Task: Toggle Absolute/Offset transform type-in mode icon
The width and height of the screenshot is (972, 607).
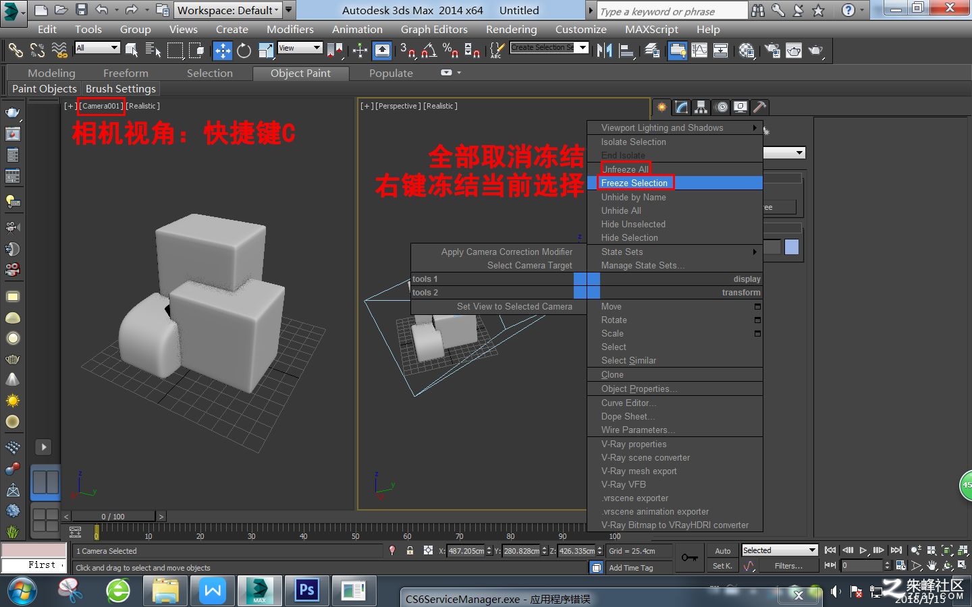Action: (428, 550)
